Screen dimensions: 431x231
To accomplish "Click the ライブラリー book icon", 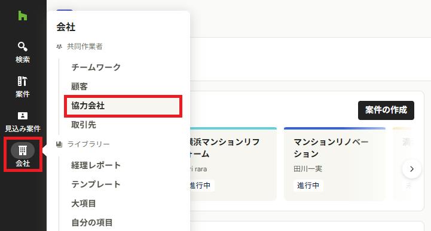I will [59, 144].
